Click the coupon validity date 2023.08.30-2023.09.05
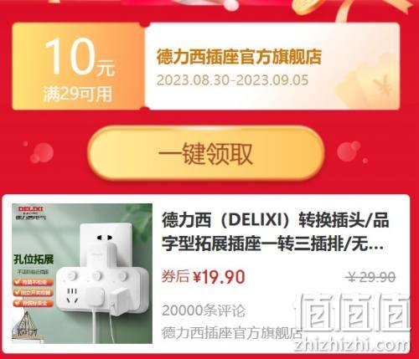419x359 pixels. tap(232, 80)
